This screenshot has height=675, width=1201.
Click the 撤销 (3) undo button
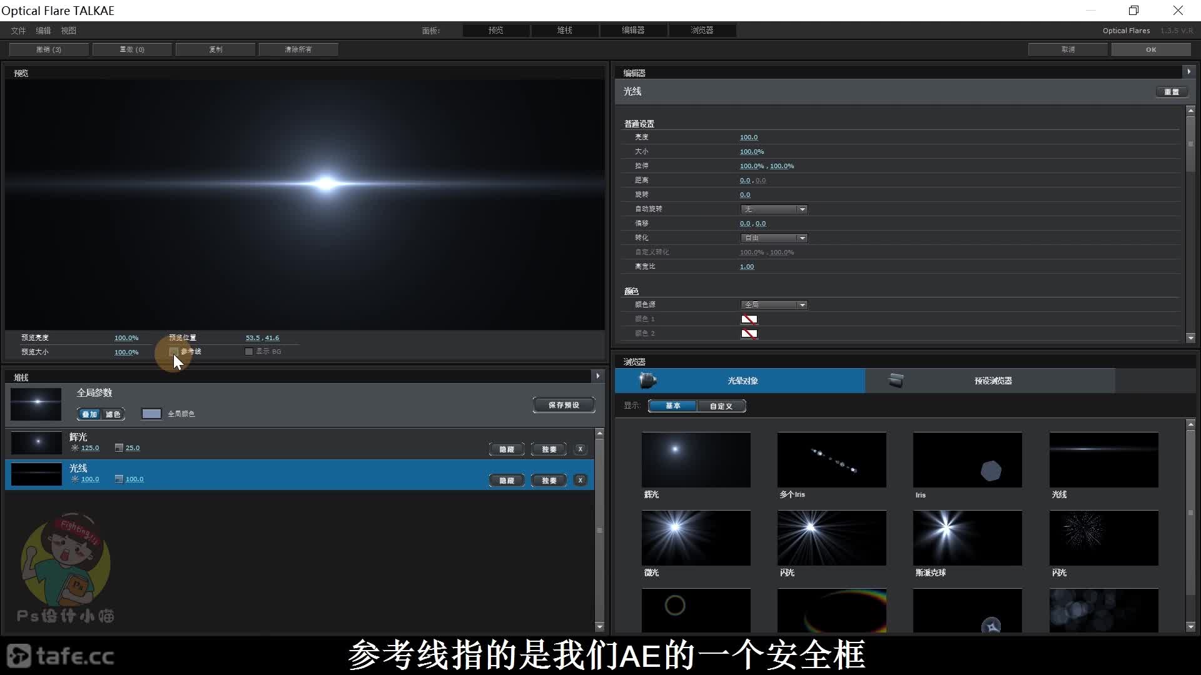pyautogui.click(x=49, y=49)
